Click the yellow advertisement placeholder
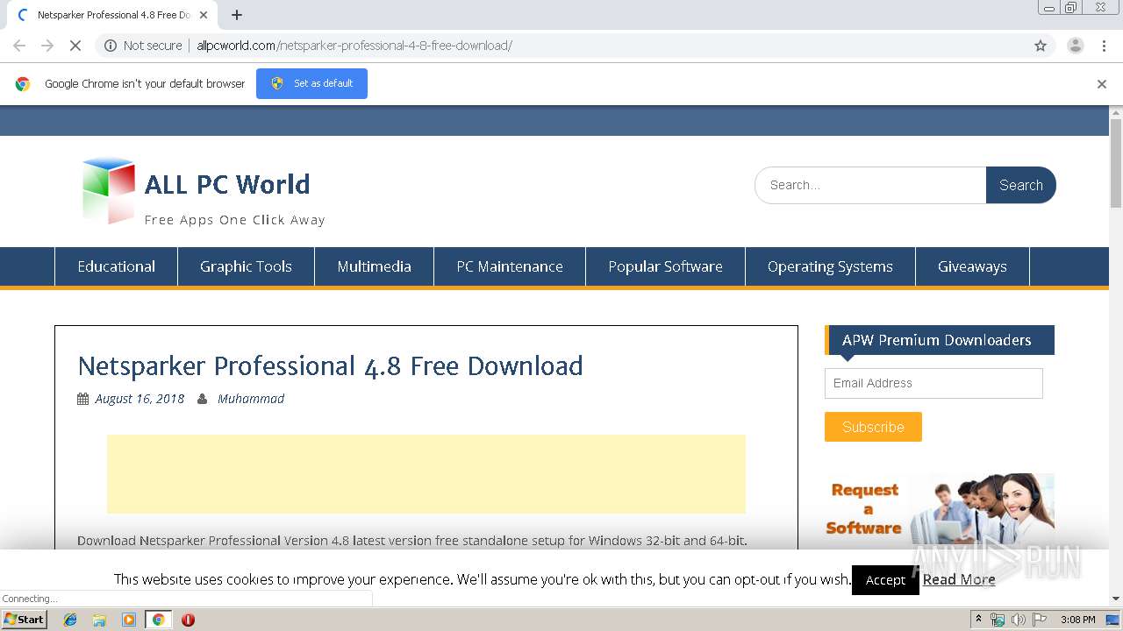 (426, 474)
